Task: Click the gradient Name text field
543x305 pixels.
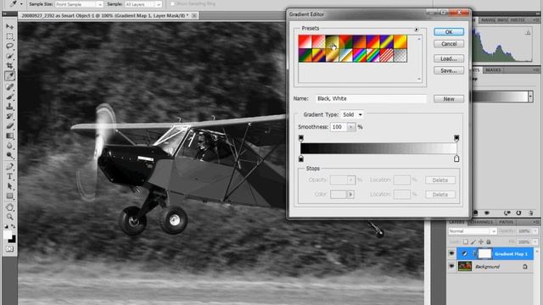Action: click(x=371, y=98)
